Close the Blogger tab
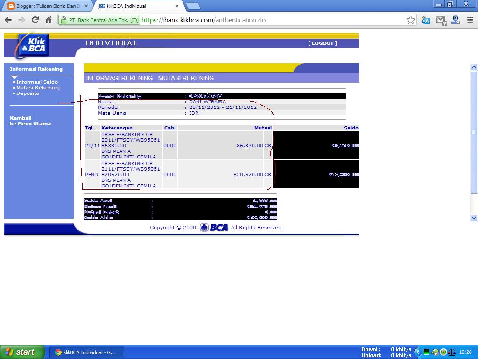Image resolution: width=478 pixels, height=359 pixels. 86,6
